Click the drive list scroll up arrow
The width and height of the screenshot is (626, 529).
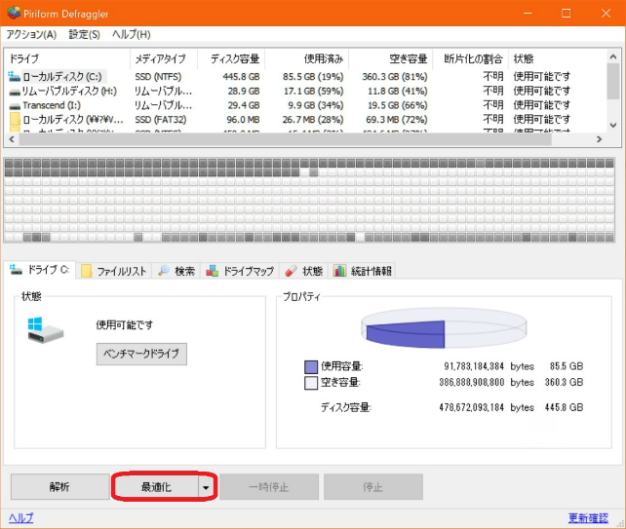point(612,57)
